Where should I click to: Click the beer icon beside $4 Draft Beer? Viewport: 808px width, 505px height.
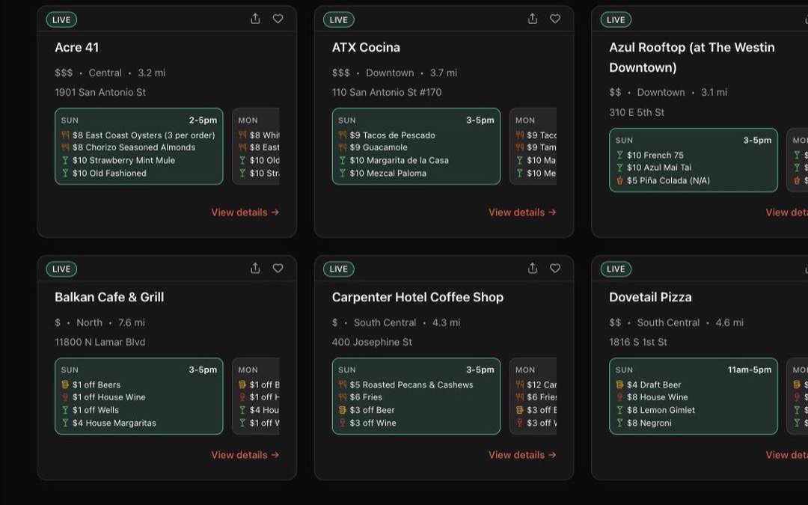[619, 385]
